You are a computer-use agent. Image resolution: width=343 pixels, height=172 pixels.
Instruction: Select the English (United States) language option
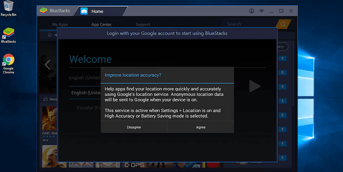(86, 93)
